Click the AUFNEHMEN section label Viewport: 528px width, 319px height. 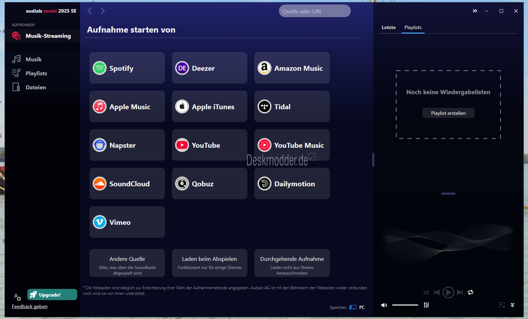[23, 25]
